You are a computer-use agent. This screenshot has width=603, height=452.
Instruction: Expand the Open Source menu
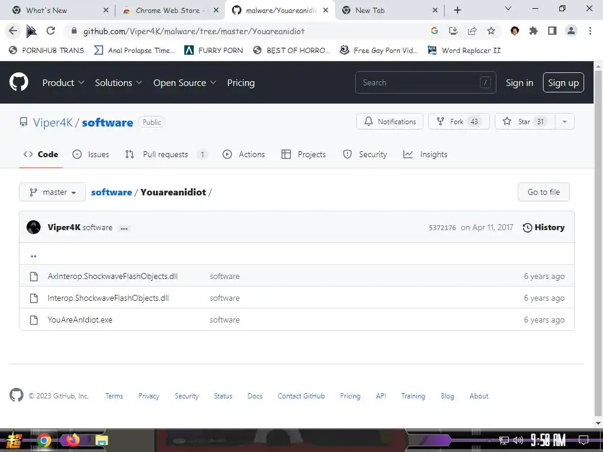tap(184, 82)
